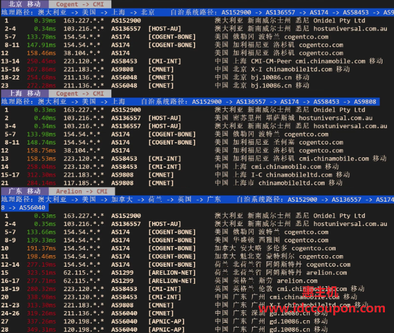Click the 338.98ms latency value
Viewport: 394px width, 333px height.
pyautogui.click(x=41, y=297)
